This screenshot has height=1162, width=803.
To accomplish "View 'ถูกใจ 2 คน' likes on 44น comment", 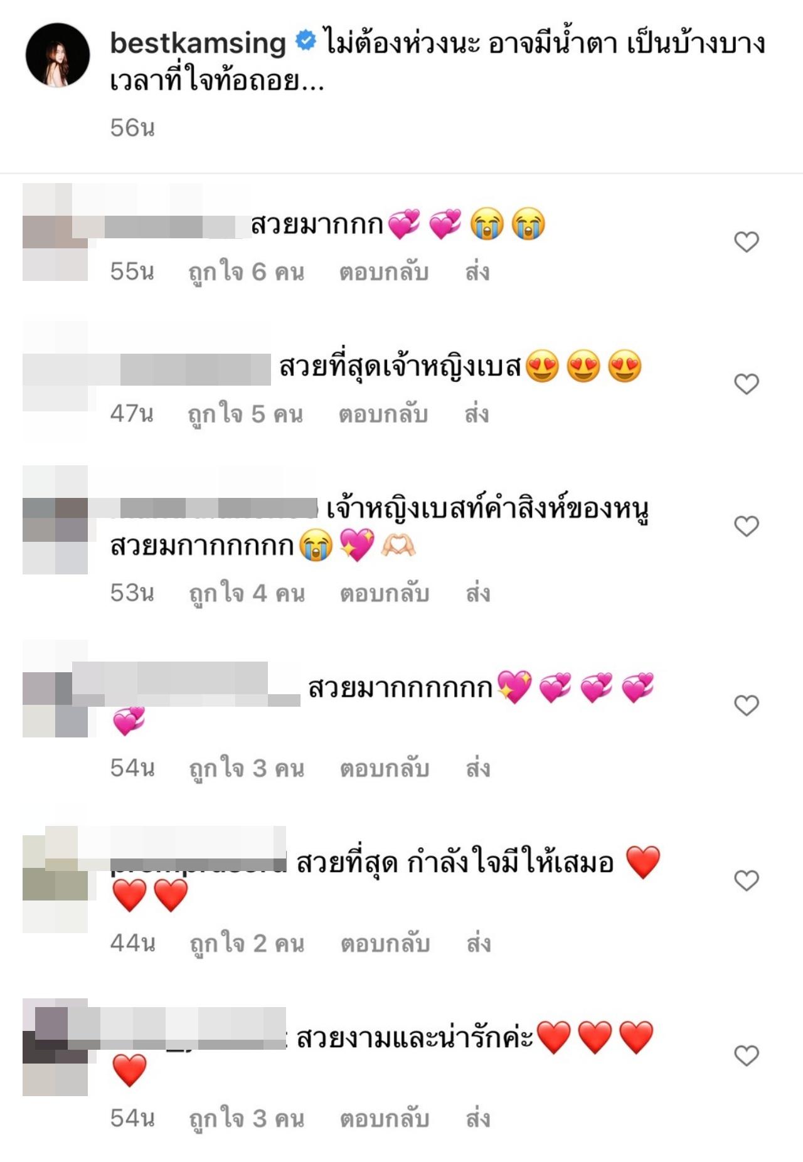I will point(248,943).
